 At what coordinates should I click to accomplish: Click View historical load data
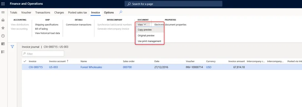pyautogui.click(x=47, y=33)
